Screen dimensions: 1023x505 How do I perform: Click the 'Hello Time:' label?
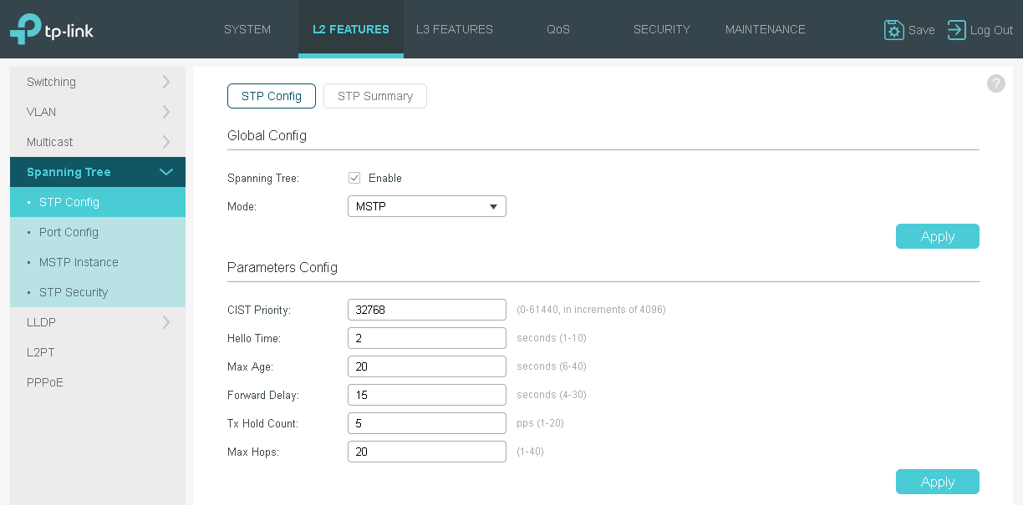254,338
